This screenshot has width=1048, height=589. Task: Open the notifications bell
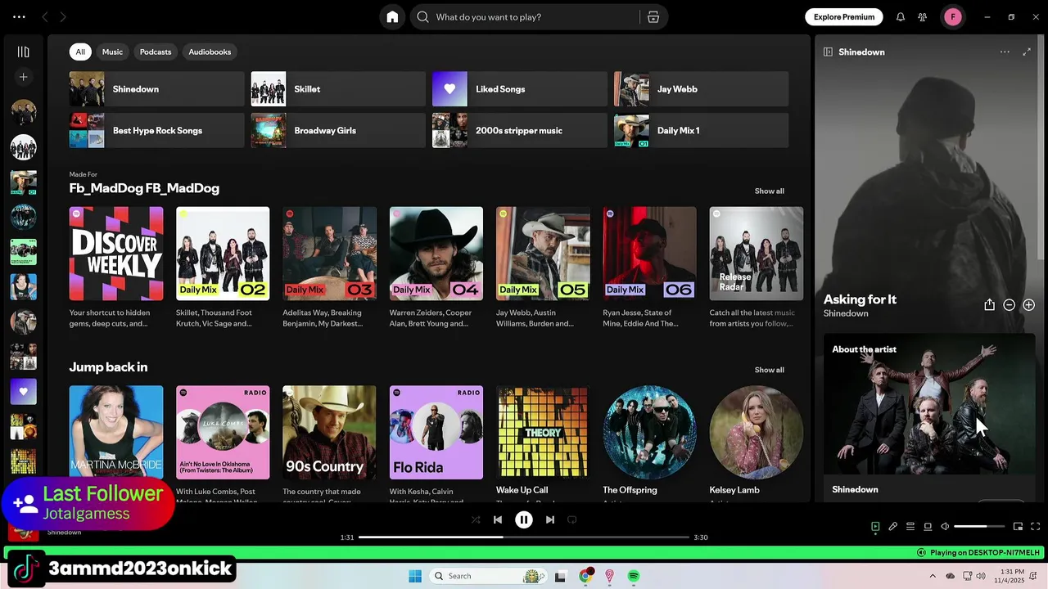901,17
